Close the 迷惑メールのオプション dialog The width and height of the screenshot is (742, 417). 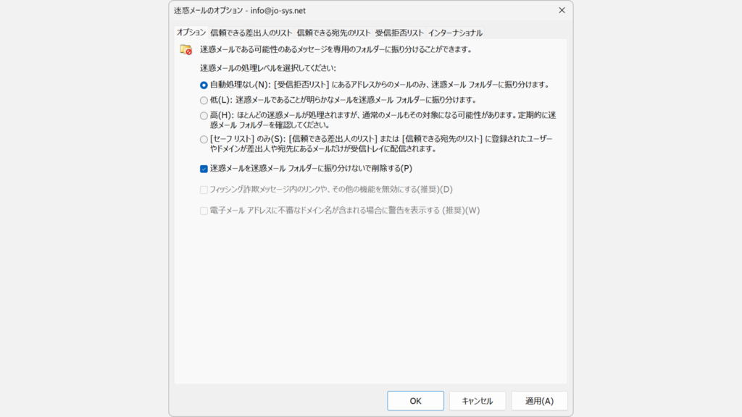point(562,11)
